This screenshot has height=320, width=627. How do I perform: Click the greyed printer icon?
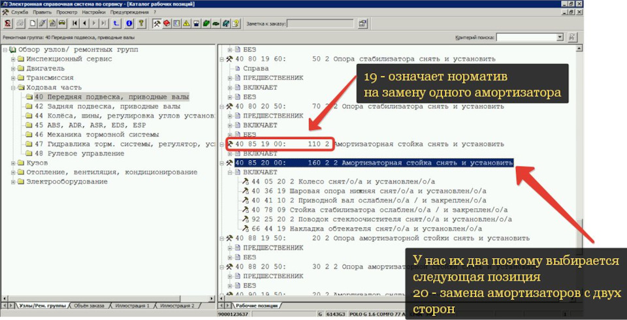20,24
